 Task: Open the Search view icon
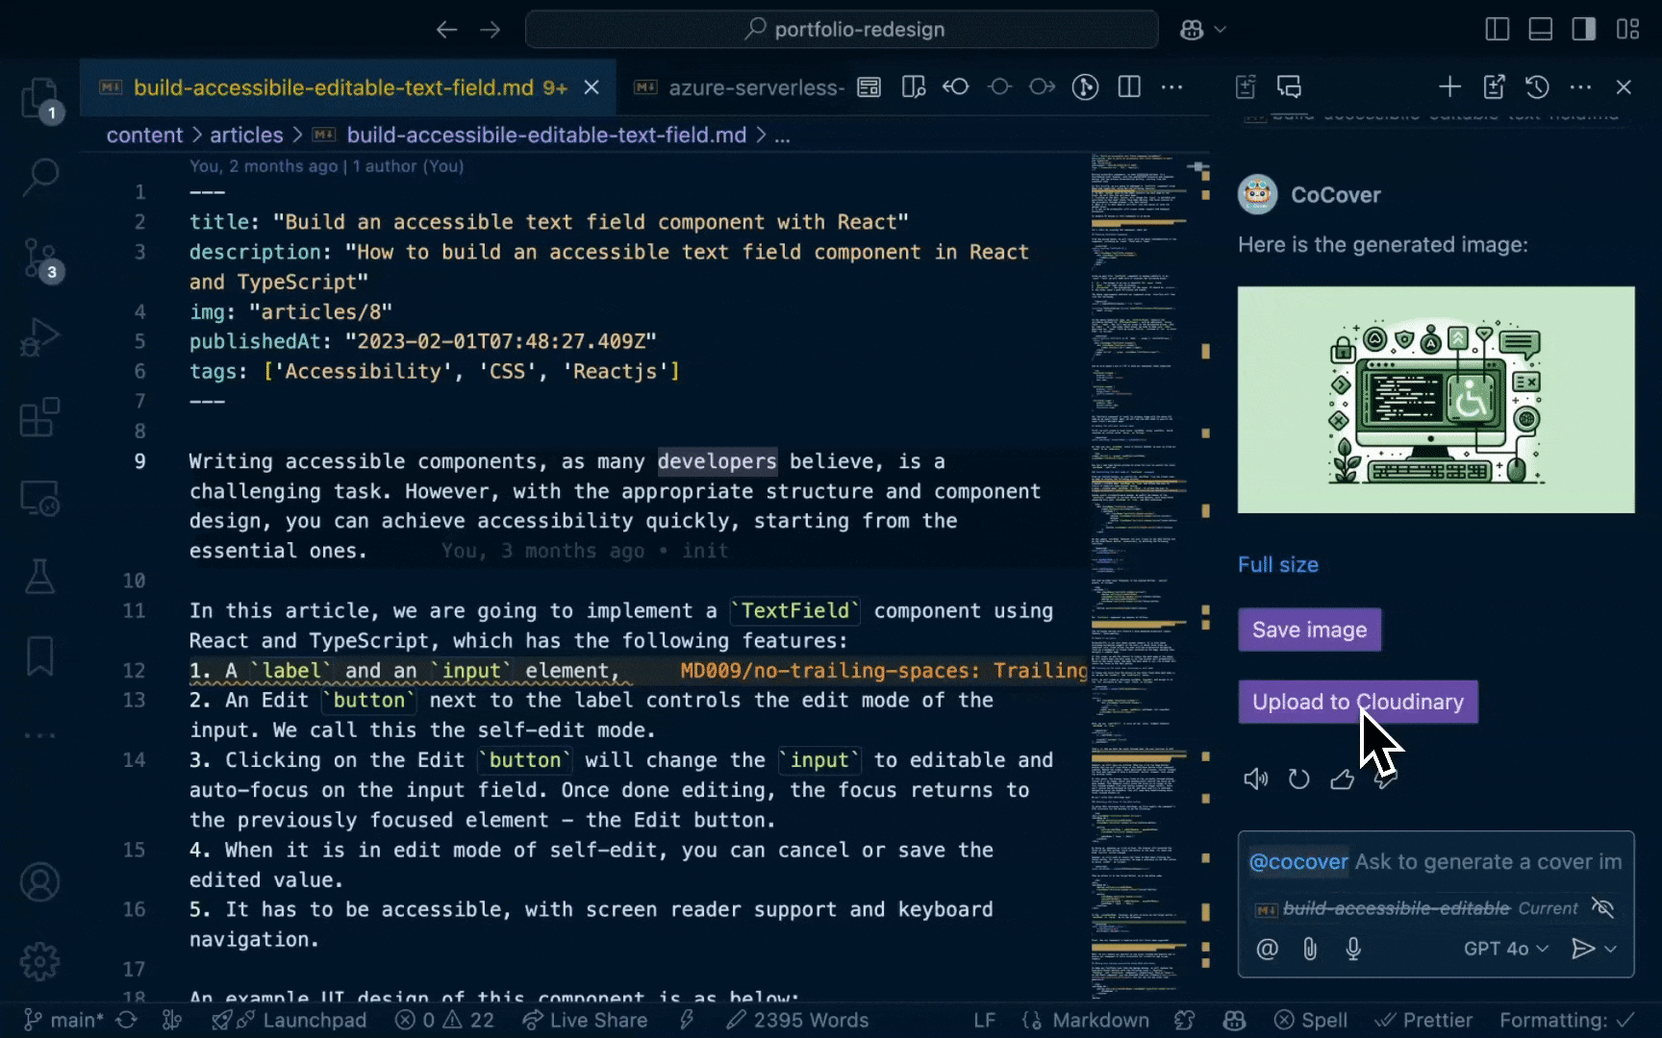39,178
